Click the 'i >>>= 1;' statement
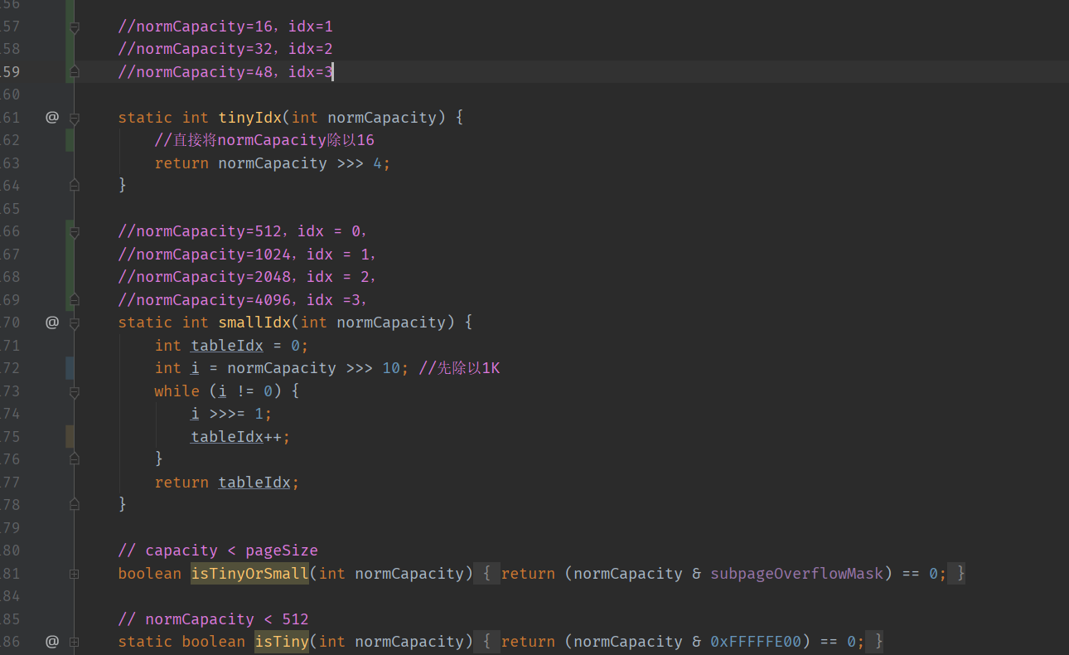The height and width of the screenshot is (655, 1069). click(231, 413)
